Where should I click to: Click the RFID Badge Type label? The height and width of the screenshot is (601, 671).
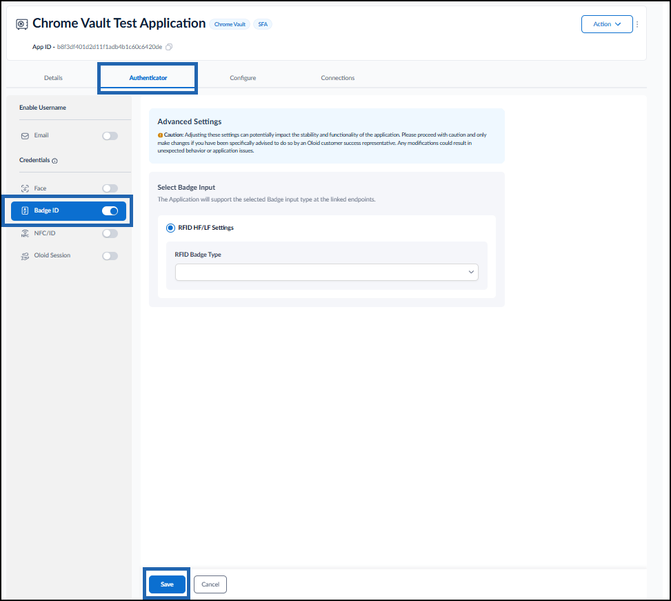click(198, 255)
